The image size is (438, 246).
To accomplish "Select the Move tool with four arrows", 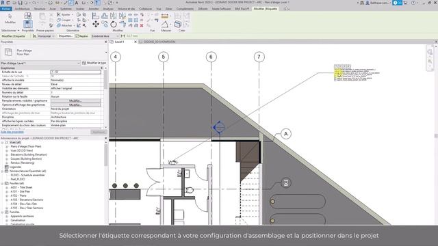I will [96, 25].
